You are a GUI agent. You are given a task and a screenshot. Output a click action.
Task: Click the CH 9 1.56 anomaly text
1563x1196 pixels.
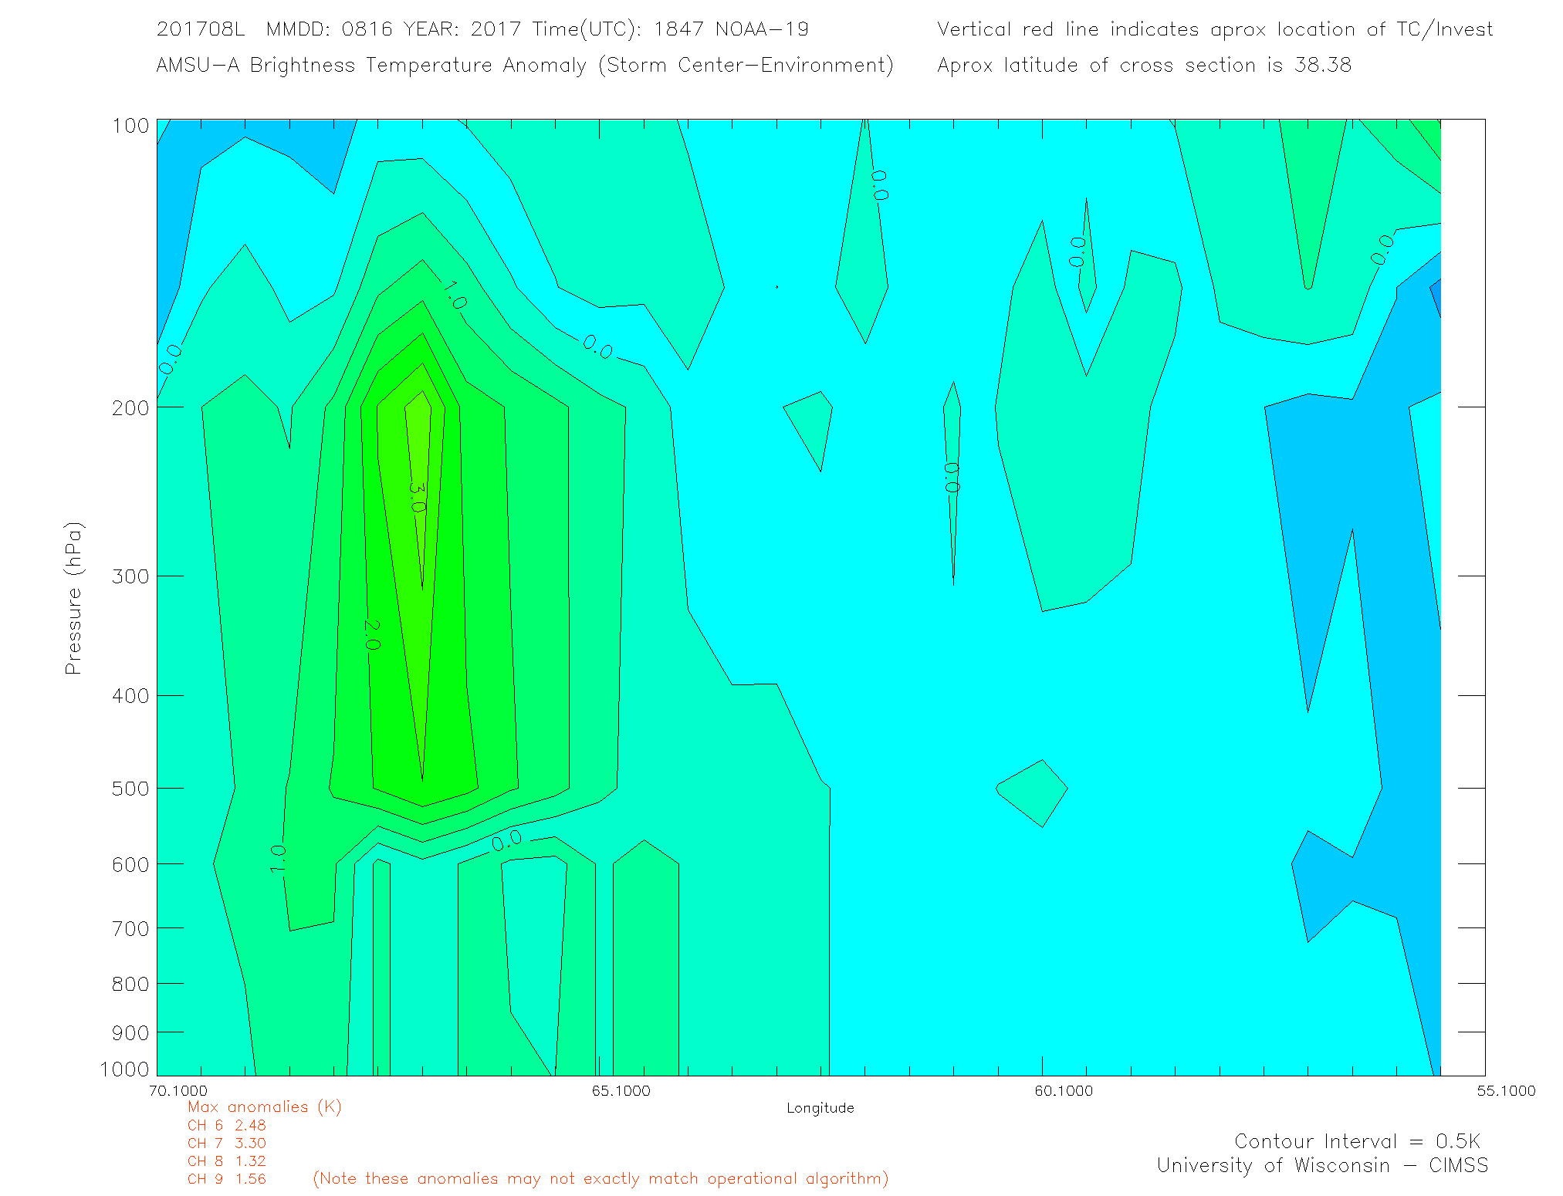(226, 1178)
